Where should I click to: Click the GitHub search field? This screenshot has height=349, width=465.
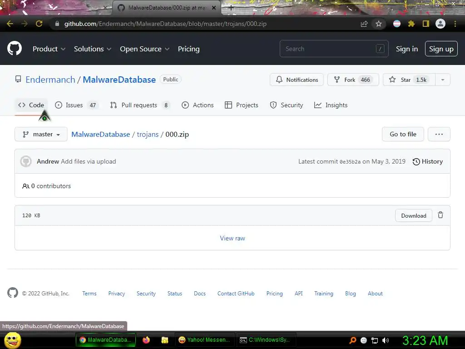(334, 49)
